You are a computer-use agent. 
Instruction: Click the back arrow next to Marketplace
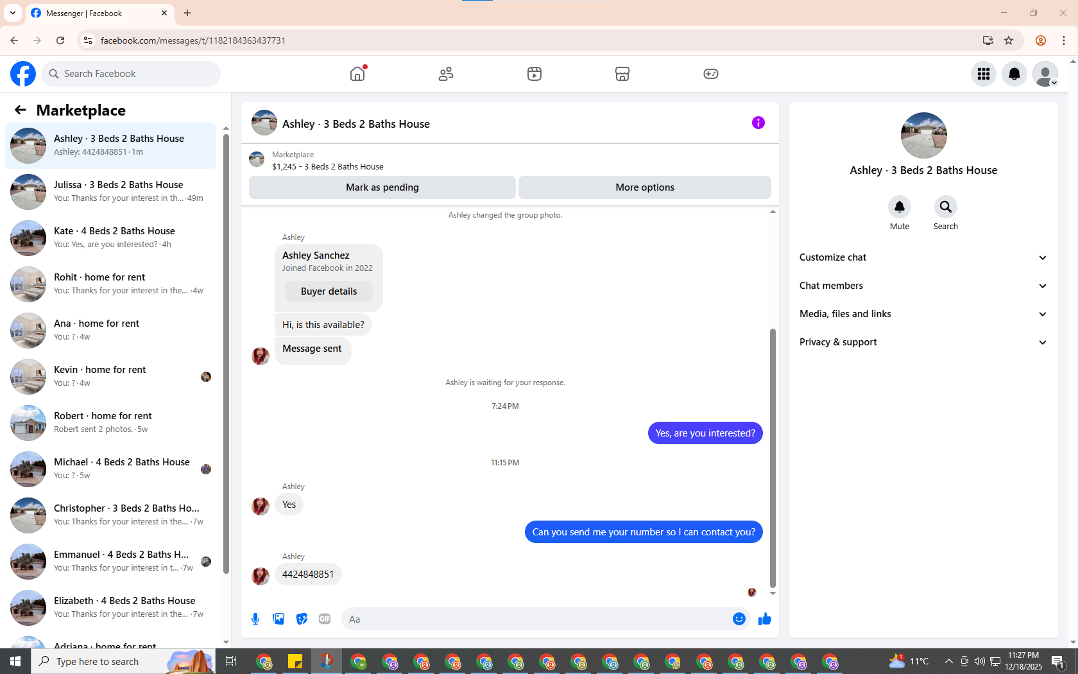21,110
